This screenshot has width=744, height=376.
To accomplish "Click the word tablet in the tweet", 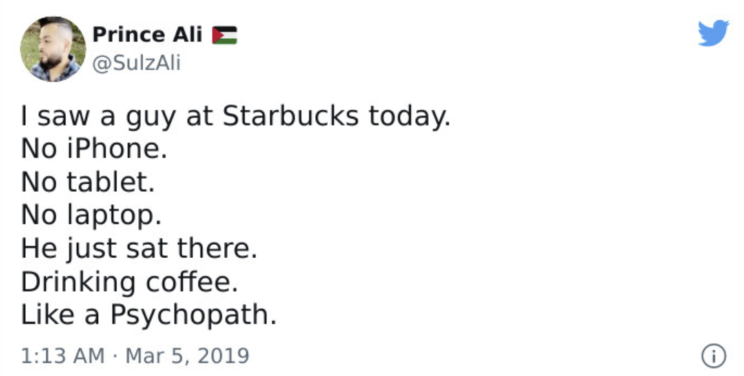I will pos(110,182).
